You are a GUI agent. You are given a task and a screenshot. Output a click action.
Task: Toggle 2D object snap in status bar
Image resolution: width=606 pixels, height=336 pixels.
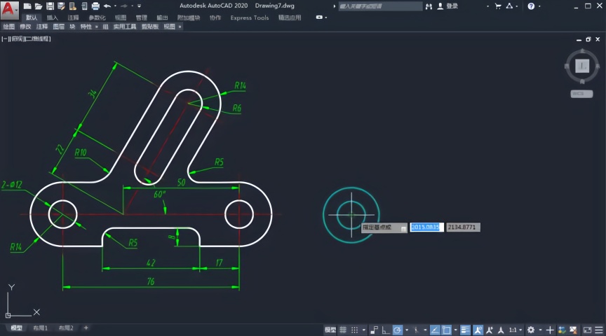pos(446,330)
